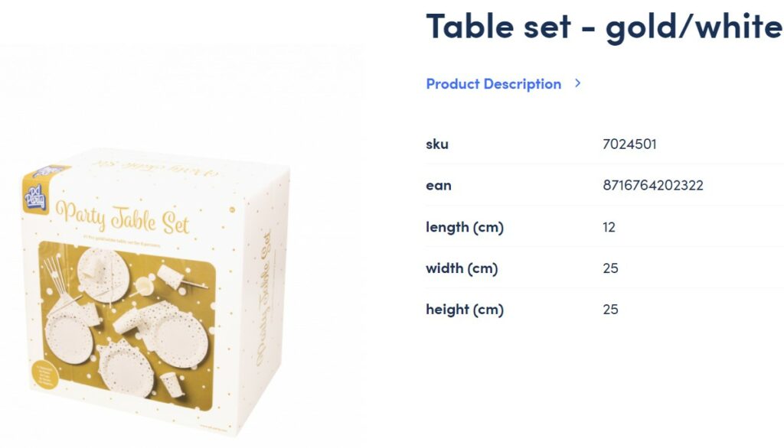This screenshot has width=784, height=448.
Task: Click the height (cm) label
Action: (x=465, y=310)
